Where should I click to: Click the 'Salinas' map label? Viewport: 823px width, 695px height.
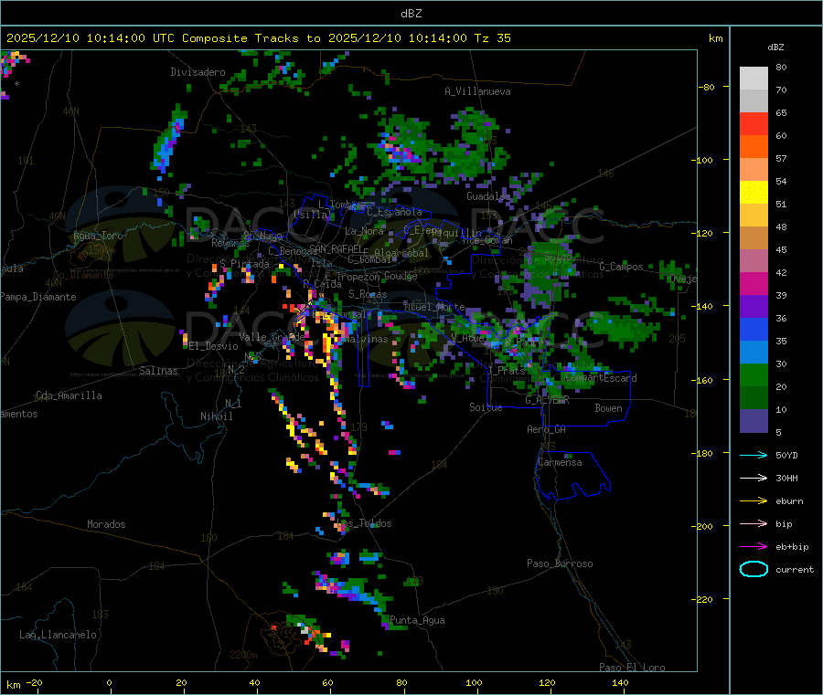pyautogui.click(x=158, y=371)
